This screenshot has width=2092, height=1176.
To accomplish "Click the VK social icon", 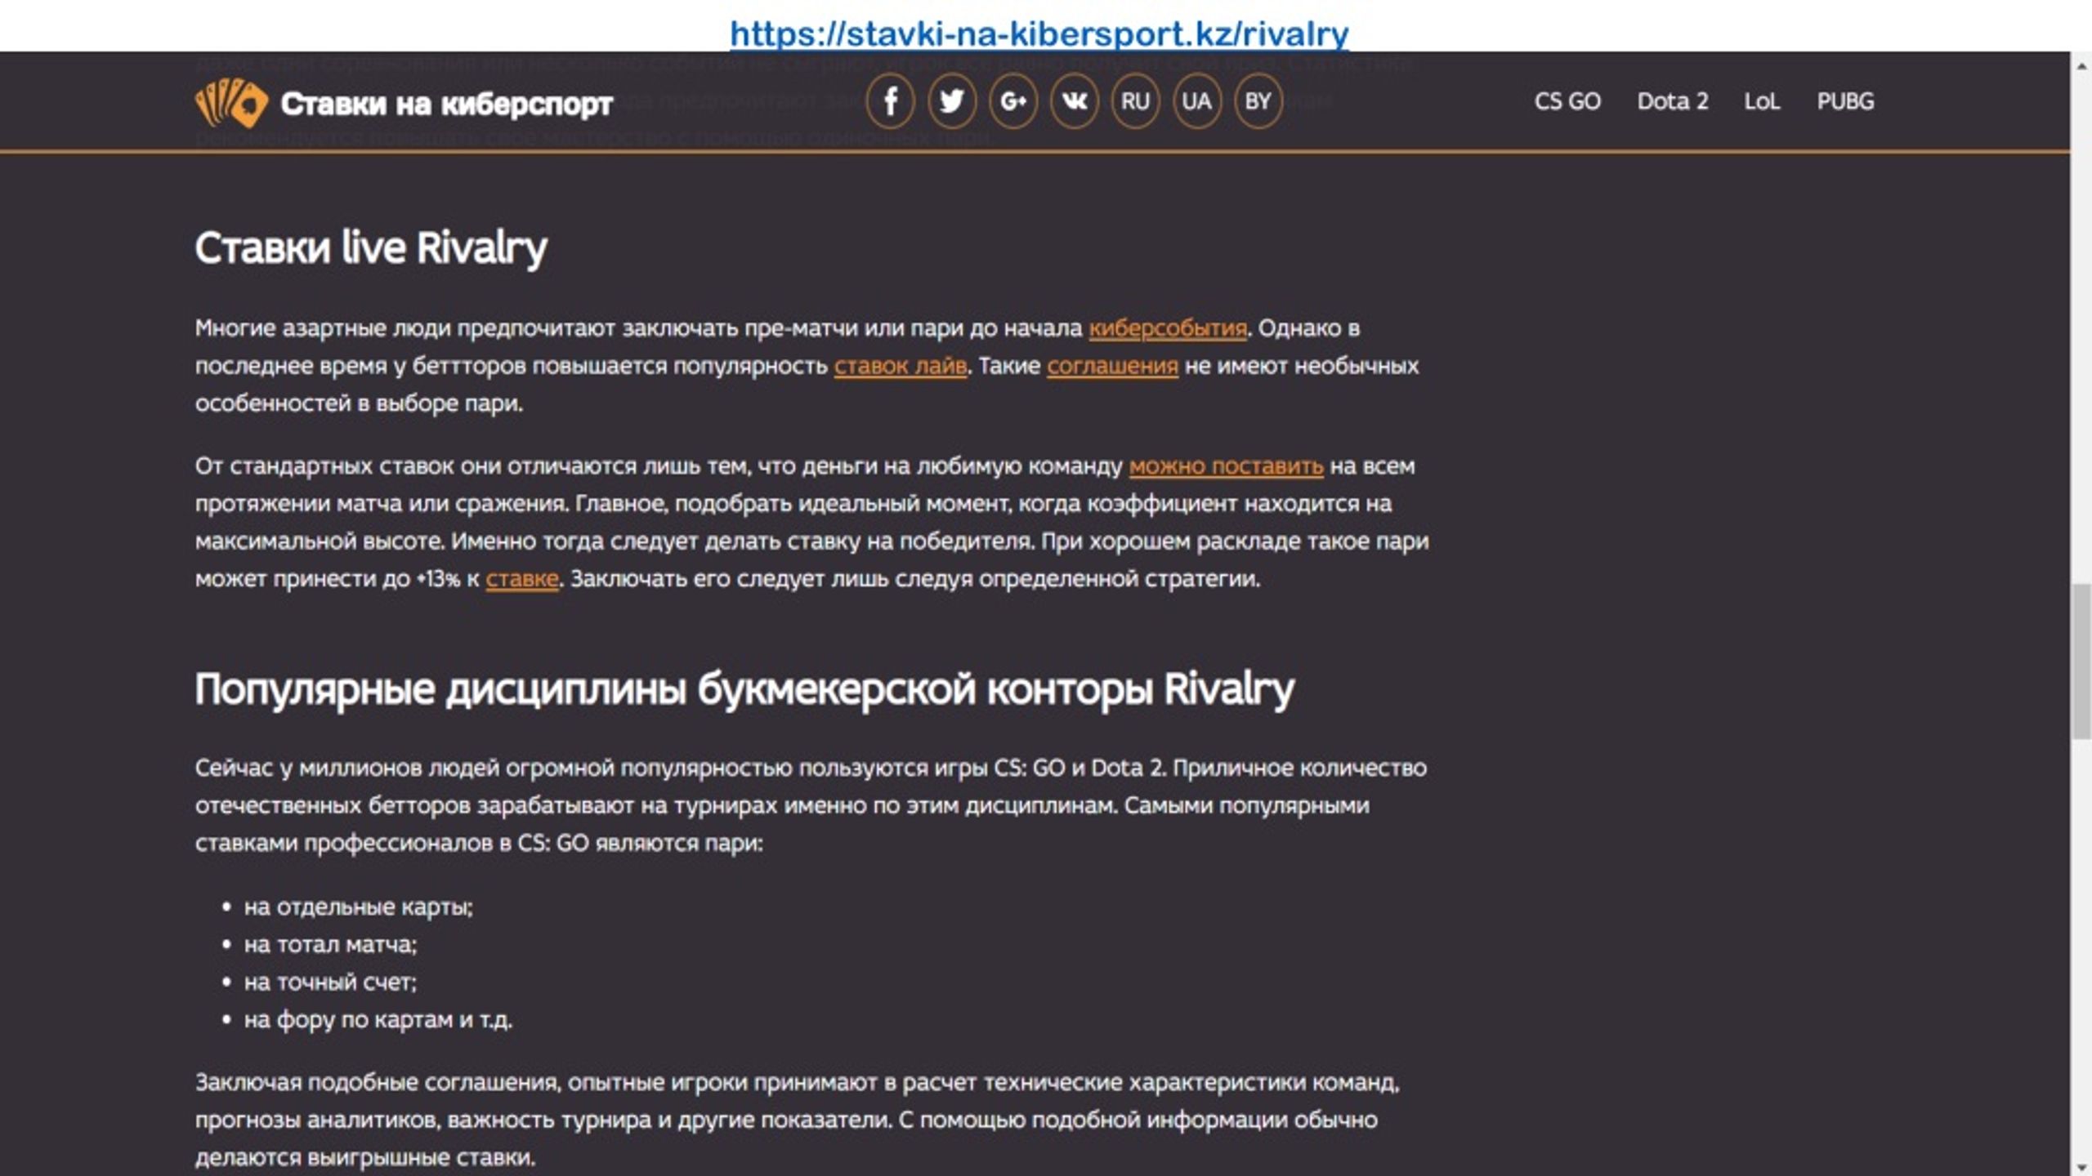I will 1075,101.
